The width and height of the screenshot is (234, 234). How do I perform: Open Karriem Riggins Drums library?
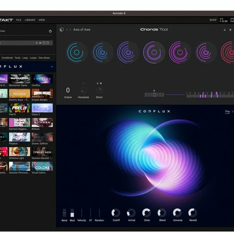click(x=19, y=123)
